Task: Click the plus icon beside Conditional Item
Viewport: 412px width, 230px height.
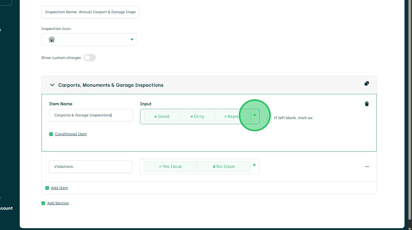Action: (x=51, y=134)
